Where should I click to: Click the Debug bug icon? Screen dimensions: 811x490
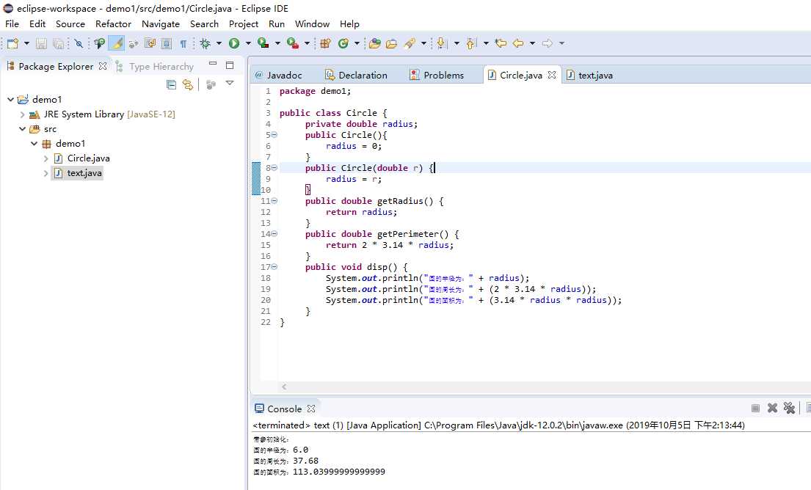(x=206, y=43)
